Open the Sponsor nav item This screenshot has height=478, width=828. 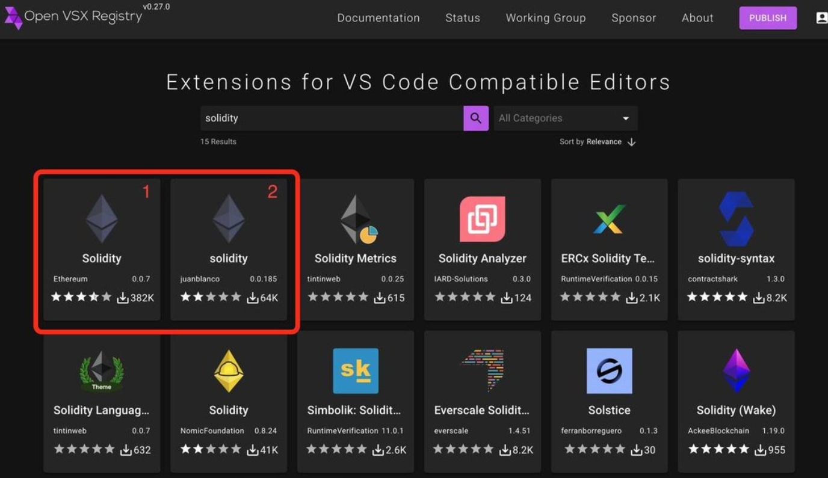[x=634, y=18]
